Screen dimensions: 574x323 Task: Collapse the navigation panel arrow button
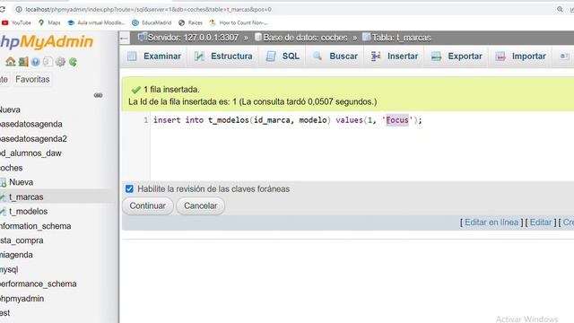pos(125,38)
